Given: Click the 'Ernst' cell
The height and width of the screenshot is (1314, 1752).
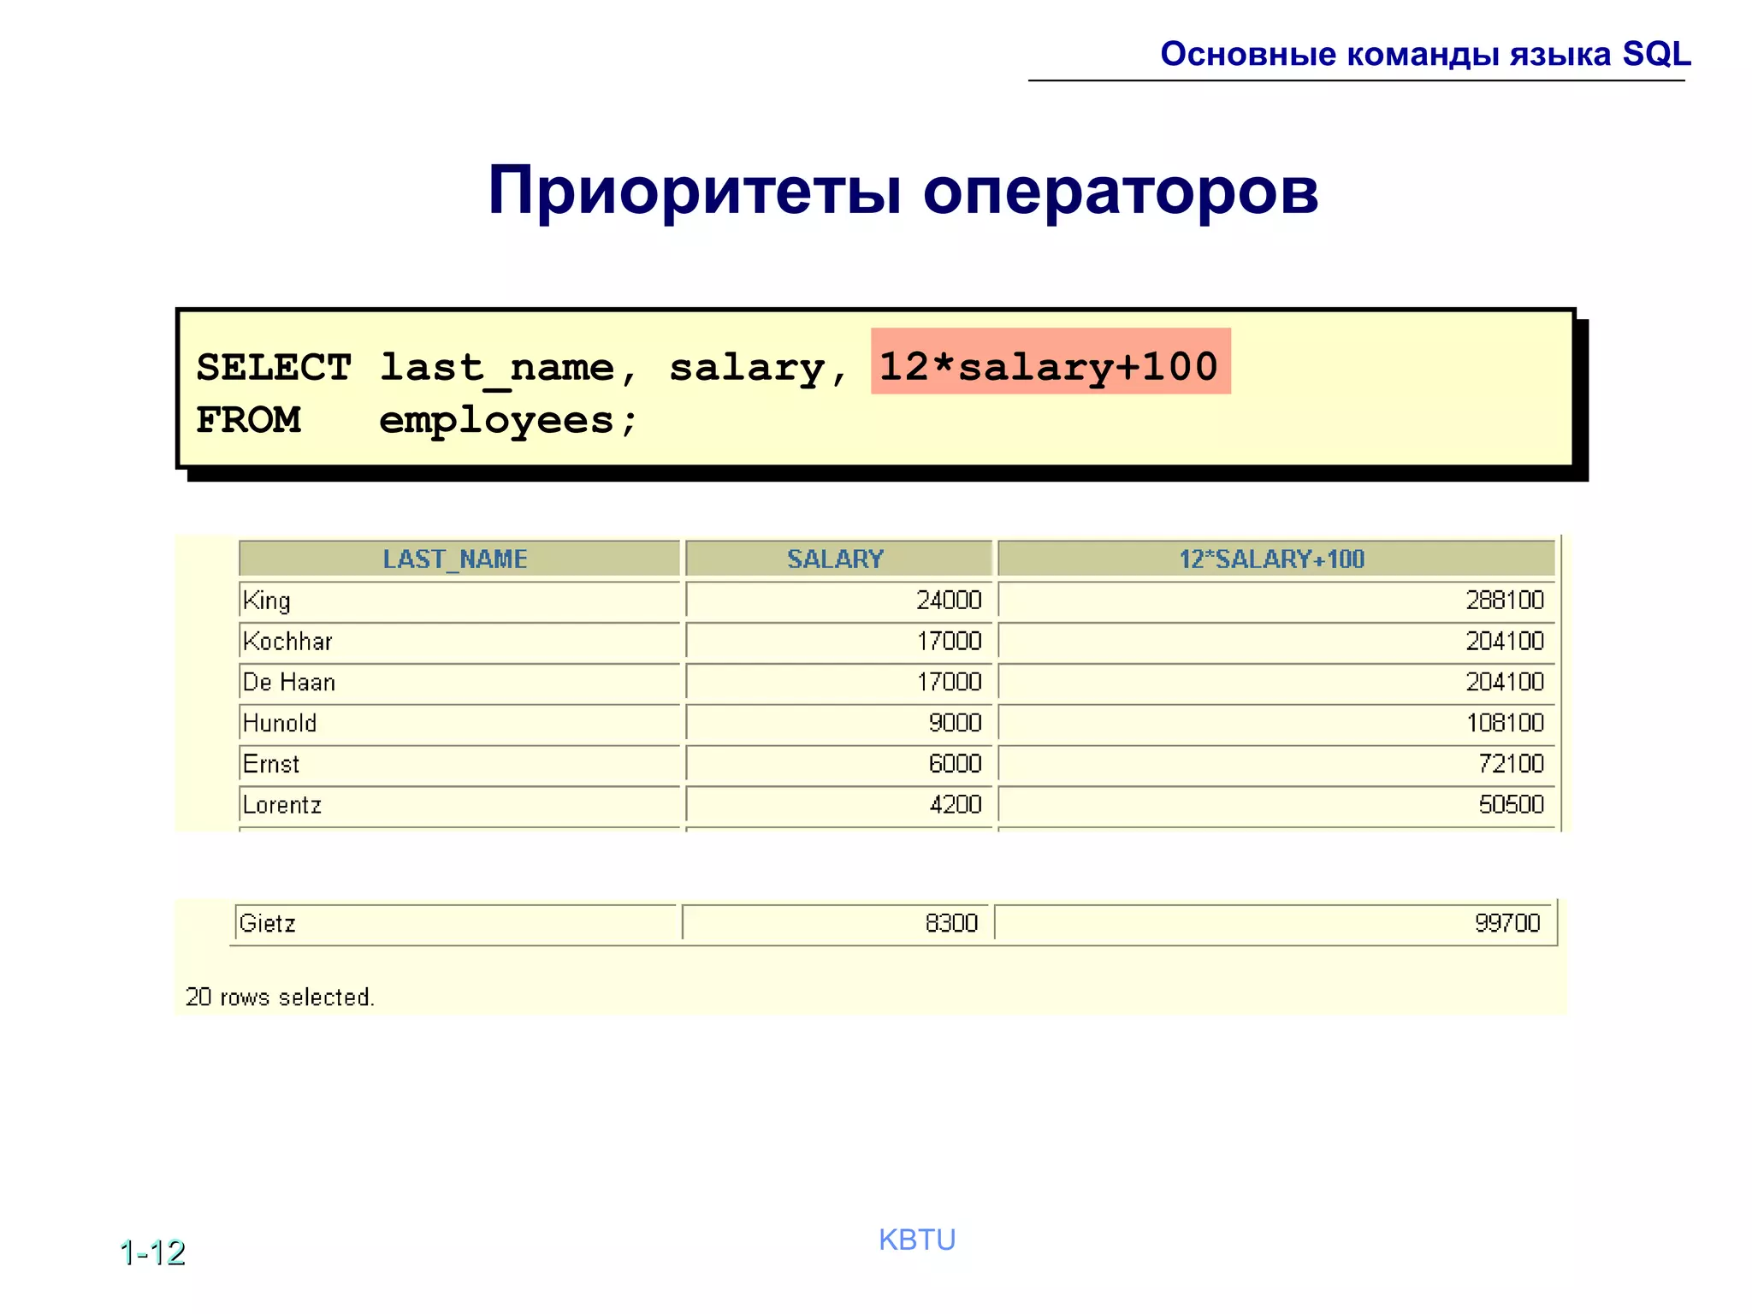Looking at the screenshot, I should point(459,764).
